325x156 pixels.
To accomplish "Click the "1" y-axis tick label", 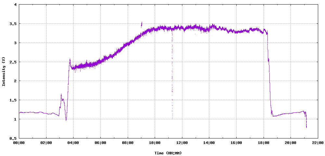I will pos(15,119).
